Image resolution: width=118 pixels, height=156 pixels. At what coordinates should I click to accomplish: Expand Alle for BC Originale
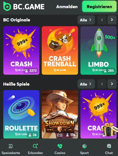(86, 20)
